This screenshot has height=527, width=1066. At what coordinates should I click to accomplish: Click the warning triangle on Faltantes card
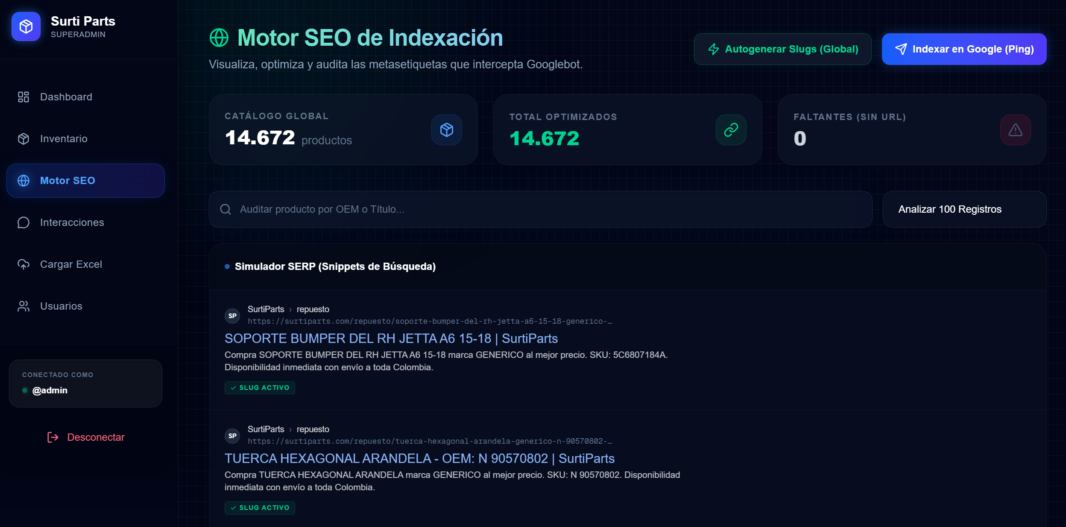[1016, 129]
